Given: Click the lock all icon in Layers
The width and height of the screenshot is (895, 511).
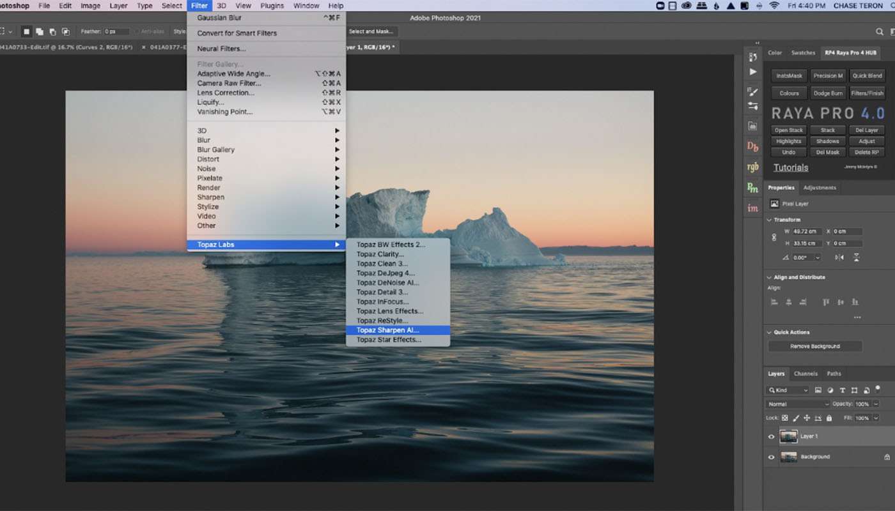Looking at the screenshot, I should pyautogui.click(x=829, y=418).
